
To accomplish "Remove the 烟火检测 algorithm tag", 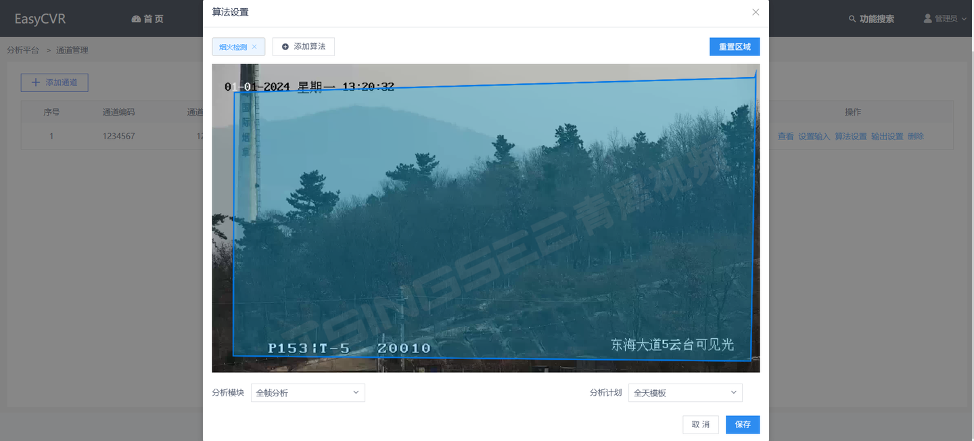I will point(254,47).
